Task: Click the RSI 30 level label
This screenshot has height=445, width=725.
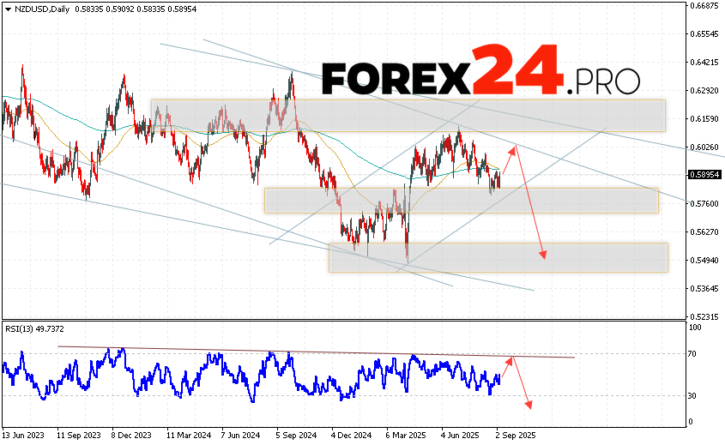Action: tap(691, 395)
